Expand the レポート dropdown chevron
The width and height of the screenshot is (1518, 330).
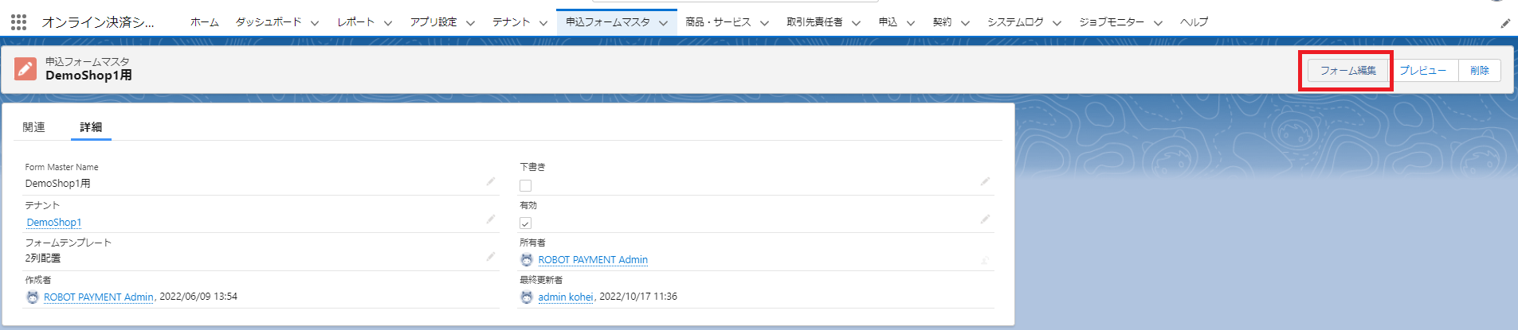pyautogui.click(x=388, y=23)
